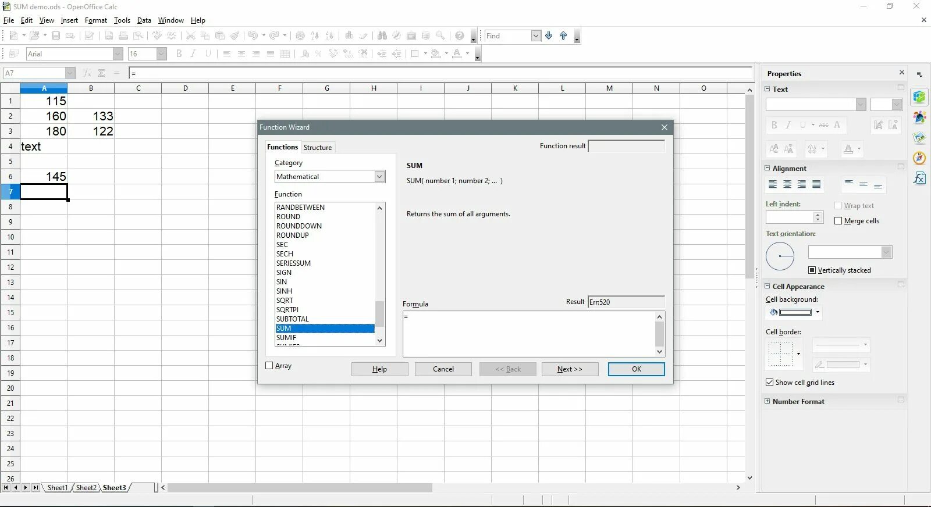Click the Help button in Function Wizard
This screenshot has height=507, width=931.
(379, 369)
